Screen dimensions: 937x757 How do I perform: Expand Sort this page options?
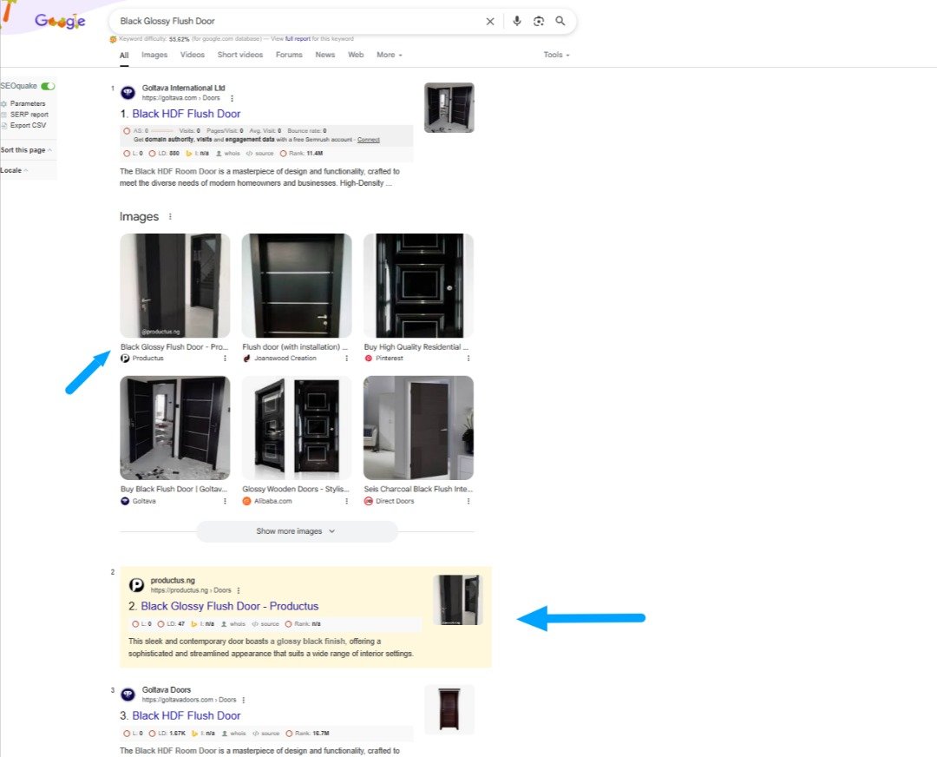[26, 150]
